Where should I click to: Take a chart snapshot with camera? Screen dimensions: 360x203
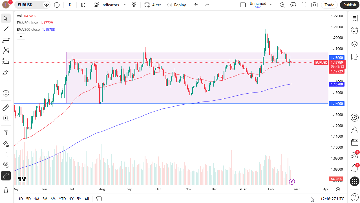coord(314,5)
